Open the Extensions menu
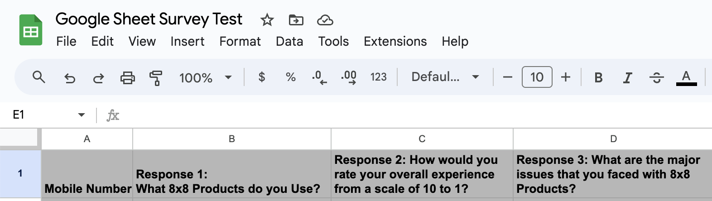This screenshot has height=201, width=712. tap(395, 42)
